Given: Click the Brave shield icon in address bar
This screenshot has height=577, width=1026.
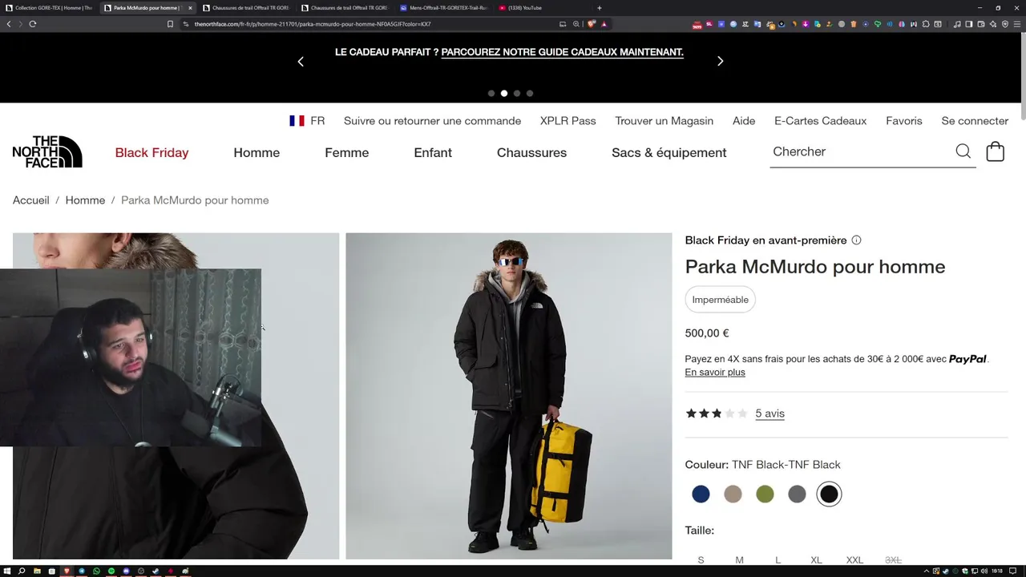Looking at the screenshot, I should coord(592,24).
